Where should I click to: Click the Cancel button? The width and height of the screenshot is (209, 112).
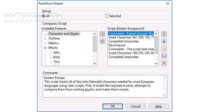click(136, 106)
